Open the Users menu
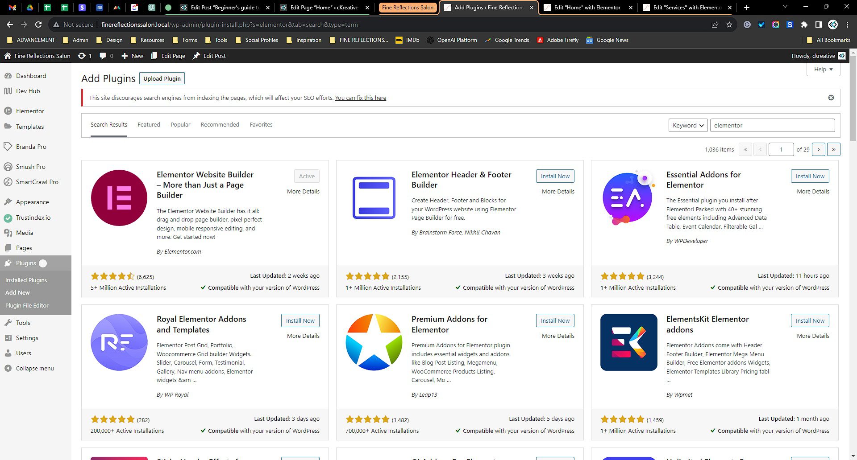This screenshot has width=857, height=460. [x=23, y=353]
